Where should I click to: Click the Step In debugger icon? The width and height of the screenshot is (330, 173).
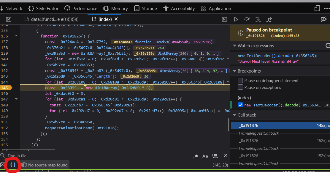pyautogui.click(x=258, y=19)
